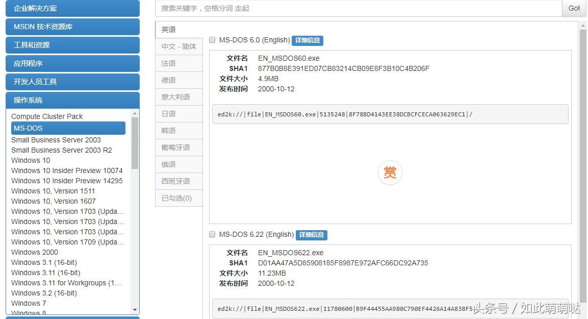Click the OS list scrollbar thumb

click(135, 143)
